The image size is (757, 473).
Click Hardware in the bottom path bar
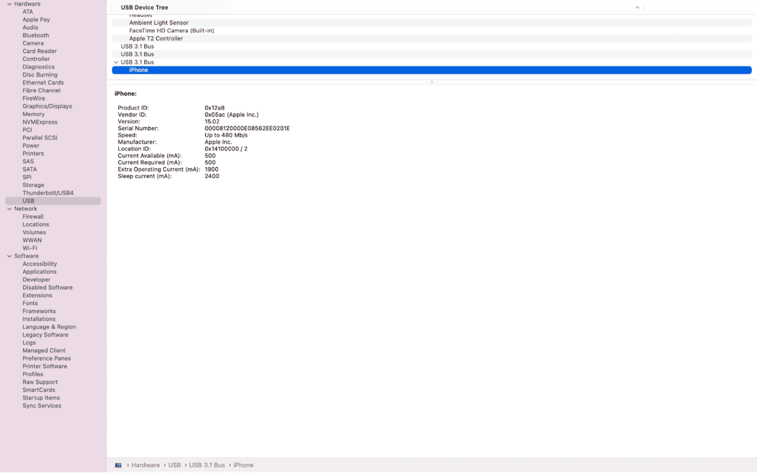[145, 465]
